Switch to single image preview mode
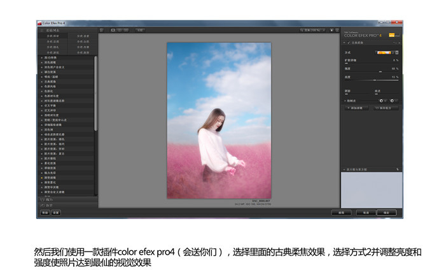Viewport: 439px width, 270px height. 113,30
